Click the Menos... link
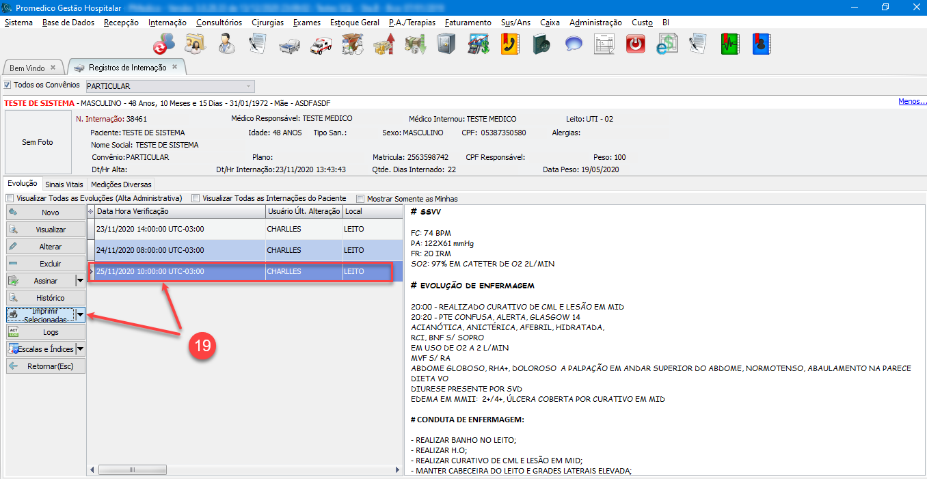Viewport: 927px width, 479px height. 912,101
